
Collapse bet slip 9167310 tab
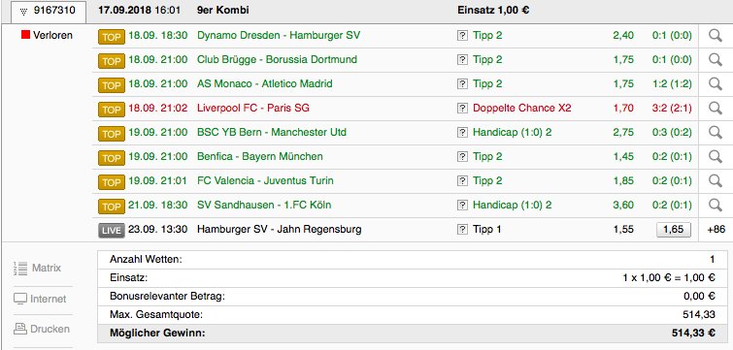click(x=49, y=12)
